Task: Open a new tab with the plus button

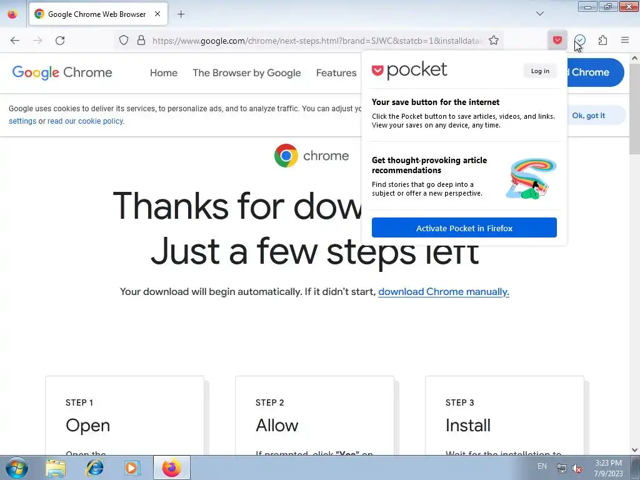Action: pyautogui.click(x=181, y=14)
